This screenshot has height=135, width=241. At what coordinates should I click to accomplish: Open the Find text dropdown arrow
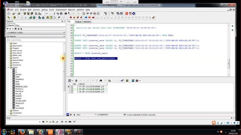pos(40,122)
